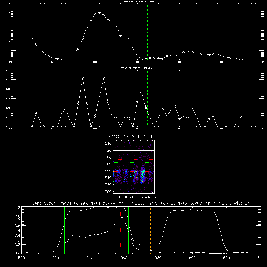Click the '2018-05-27T22:19:37 dawn' plot title
This screenshot has height=267, width=267.
pos(137,1)
